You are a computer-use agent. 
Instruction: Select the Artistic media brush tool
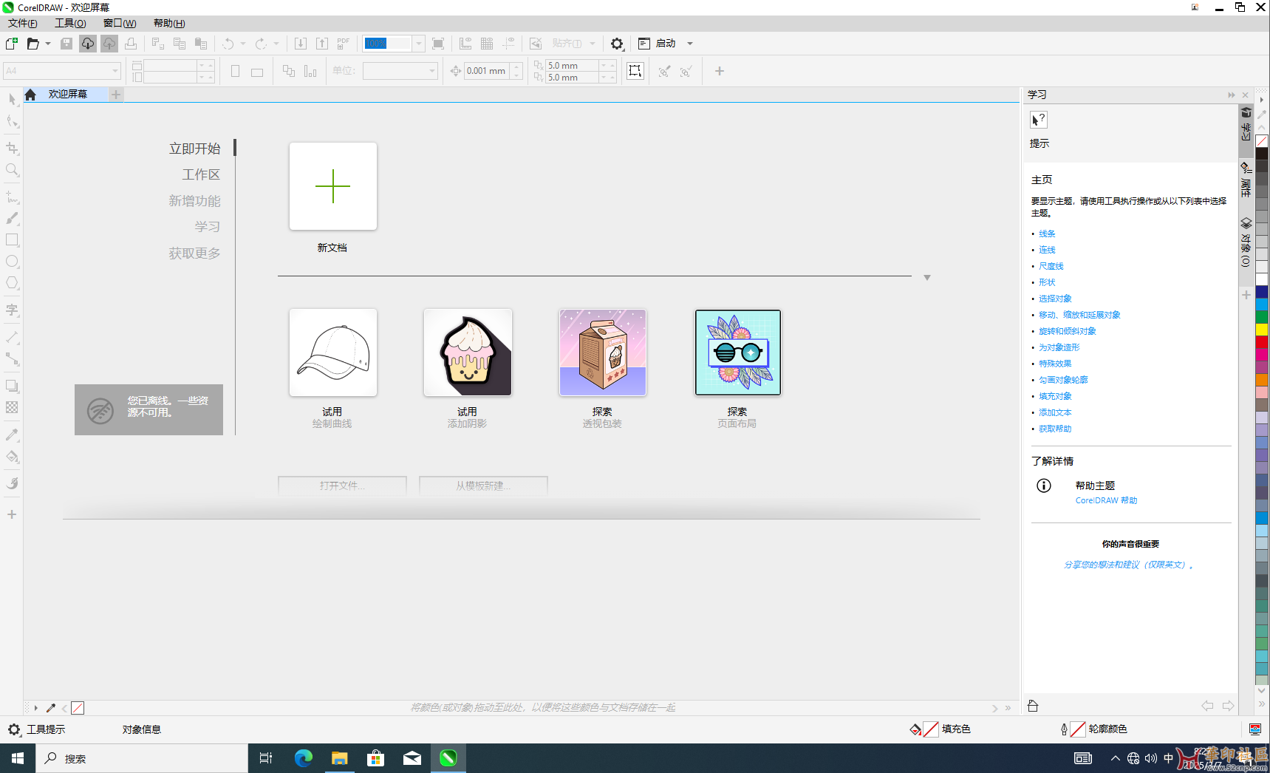[x=12, y=219]
